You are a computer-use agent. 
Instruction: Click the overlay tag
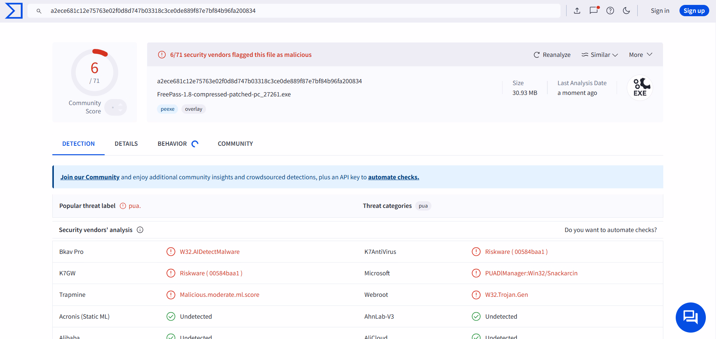point(193,109)
